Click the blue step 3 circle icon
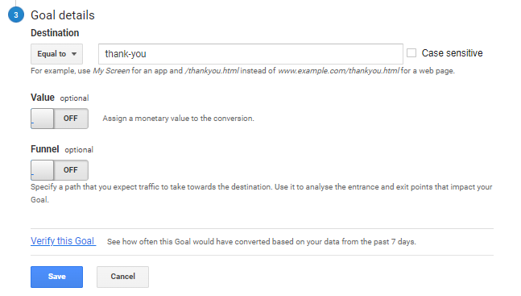Image resolution: width=521 pixels, height=296 pixels. pyautogui.click(x=16, y=15)
